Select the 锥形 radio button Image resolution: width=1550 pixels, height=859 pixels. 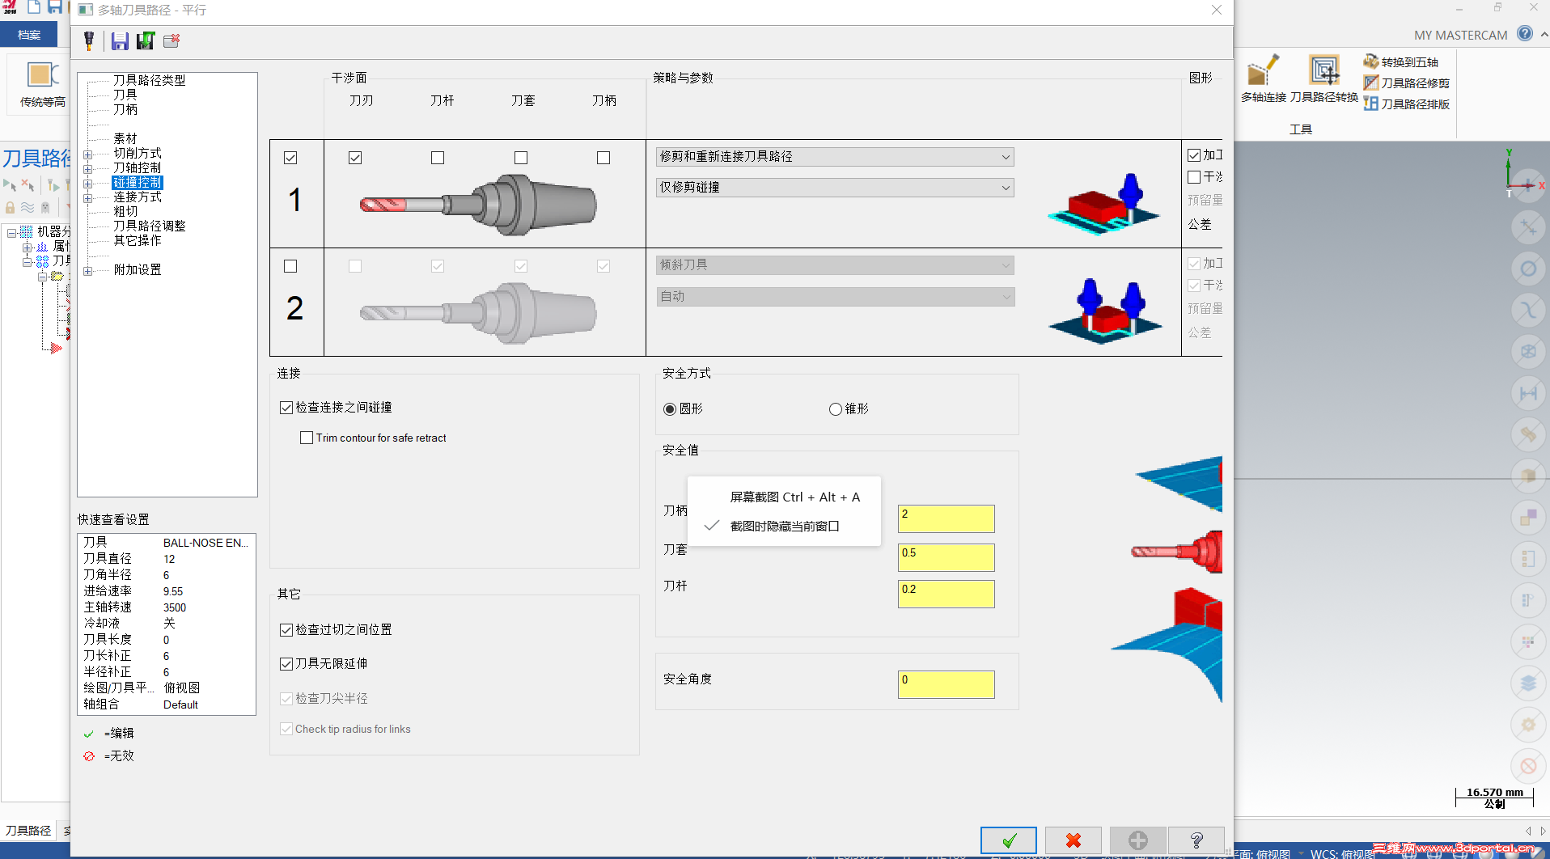coord(836,409)
